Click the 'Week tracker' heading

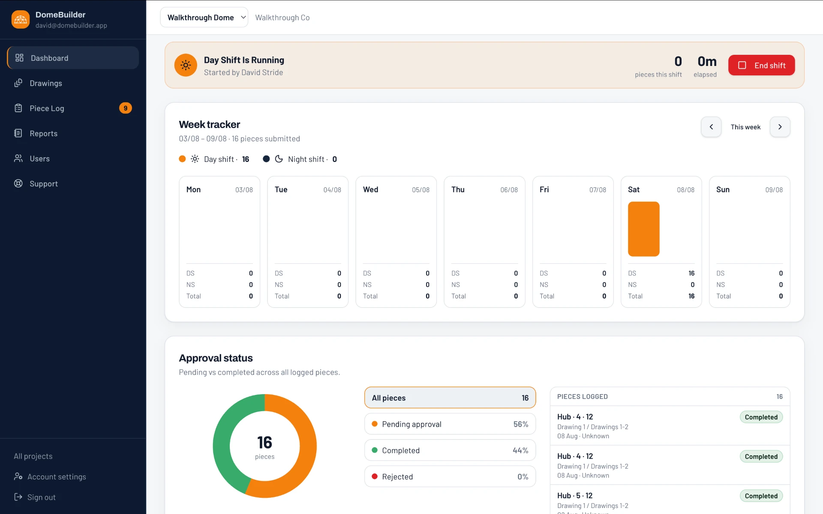click(209, 124)
